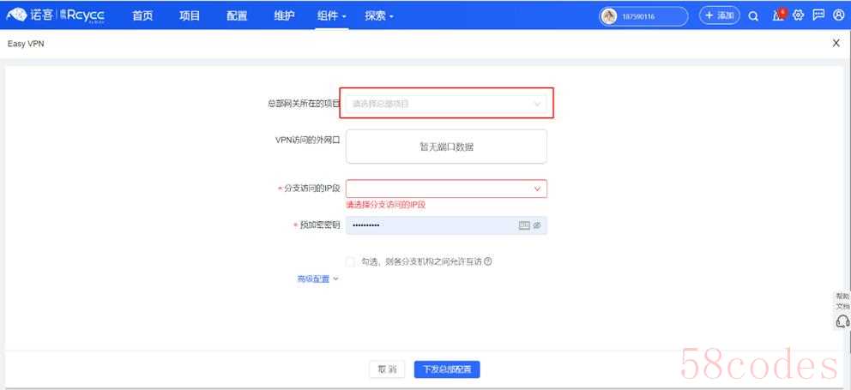
Task: Open the message chat icon
Action: 818,15
